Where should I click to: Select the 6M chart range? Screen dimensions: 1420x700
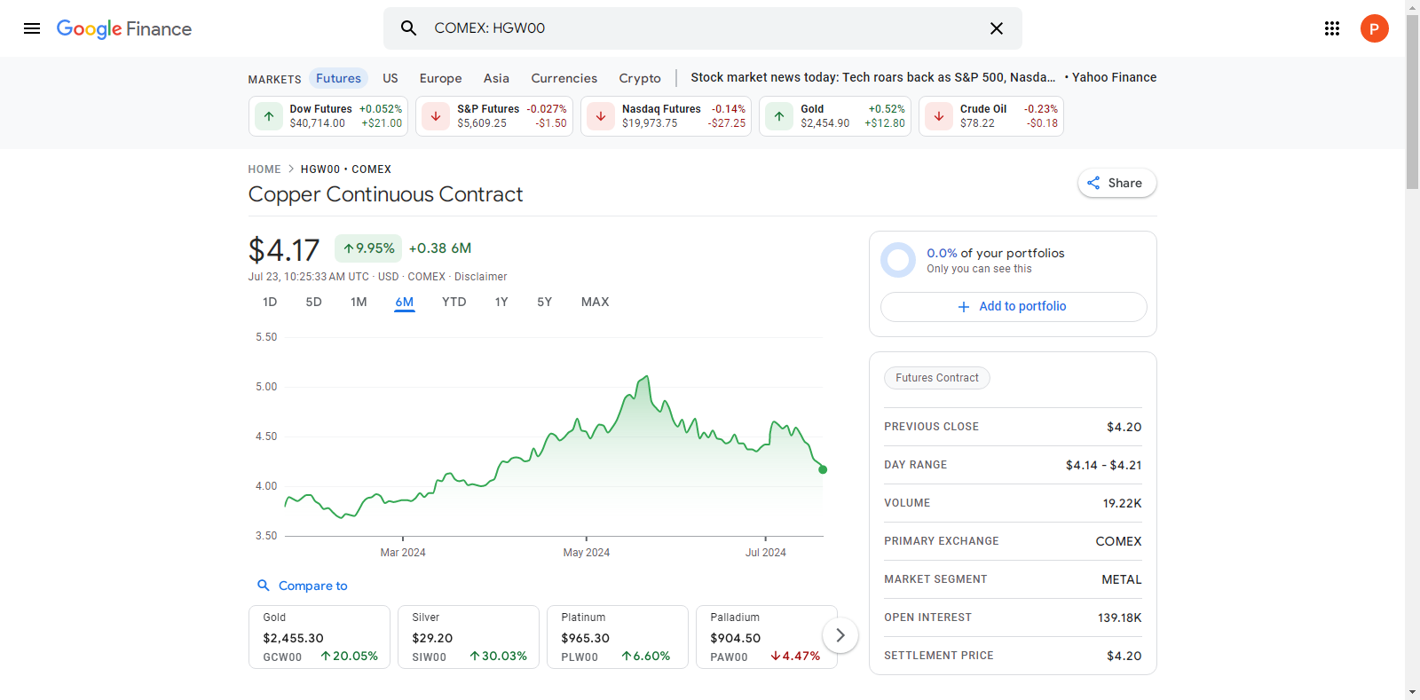click(405, 303)
